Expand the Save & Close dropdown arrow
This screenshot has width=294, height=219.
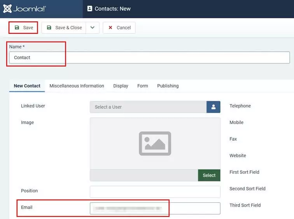point(93,28)
